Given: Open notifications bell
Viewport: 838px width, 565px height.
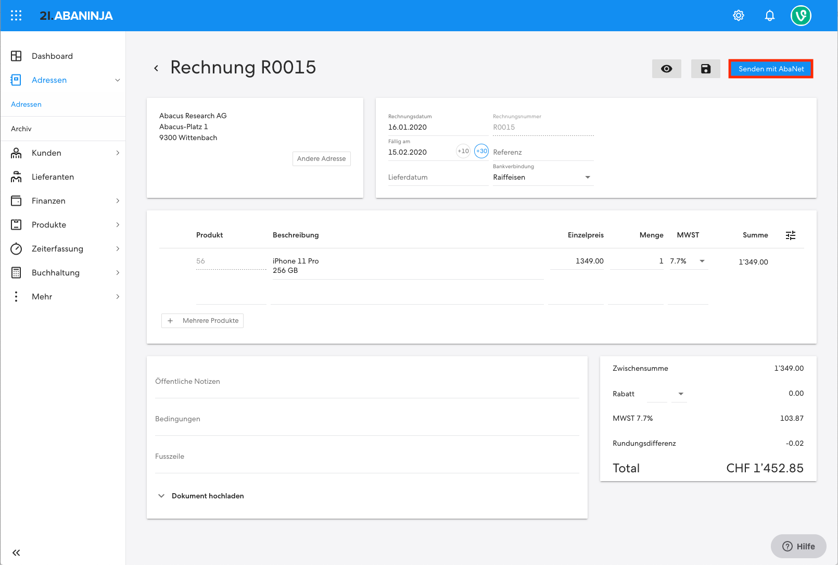Looking at the screenshot, I should [x=769, y=16].
